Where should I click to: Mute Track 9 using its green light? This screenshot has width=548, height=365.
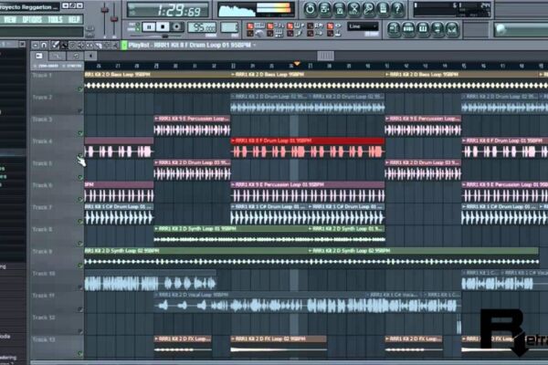tap(80, 266)
